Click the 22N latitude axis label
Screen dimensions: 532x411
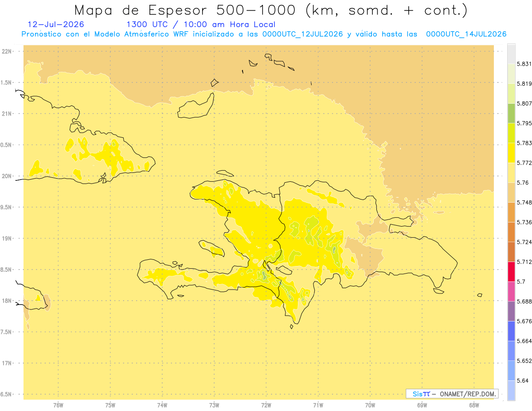pos(7,51)
